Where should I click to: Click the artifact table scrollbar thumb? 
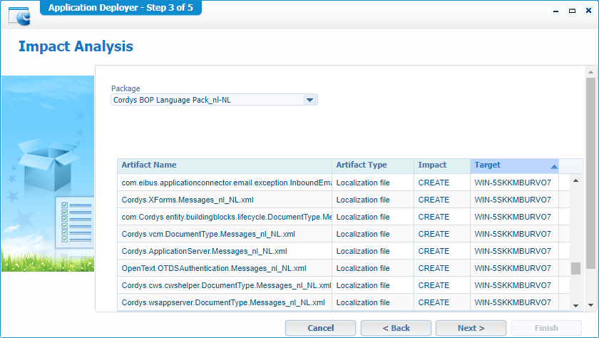[x=575, y=269]
